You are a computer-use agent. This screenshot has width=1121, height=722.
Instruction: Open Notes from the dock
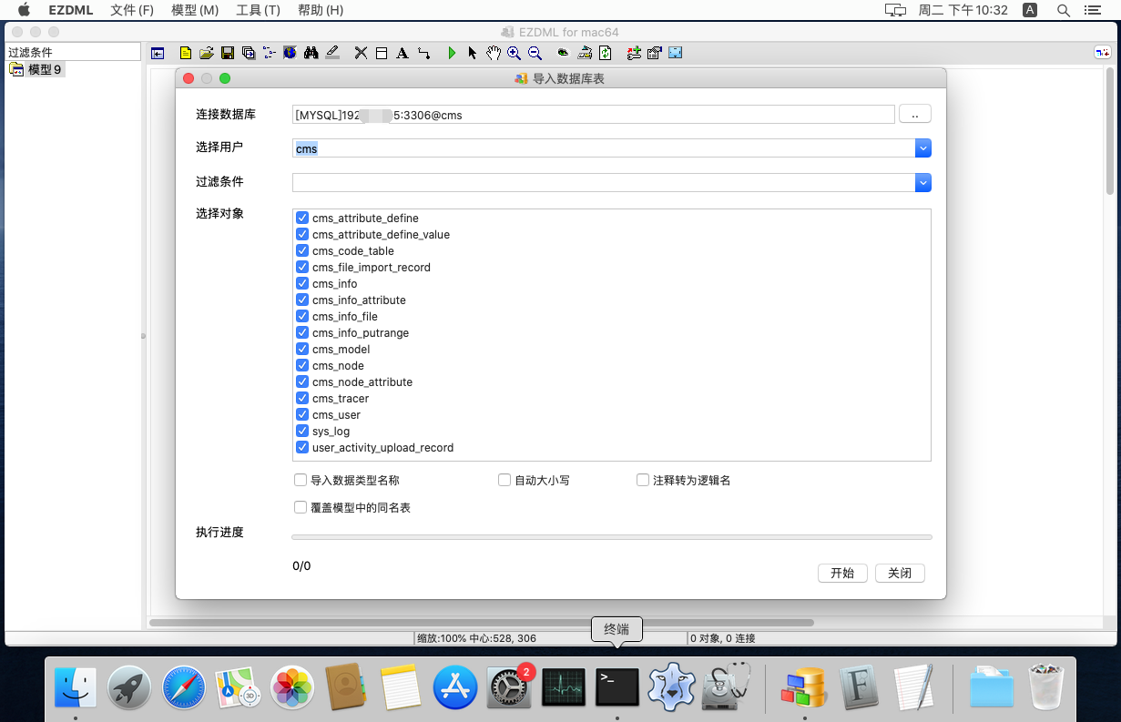[401, 686]
